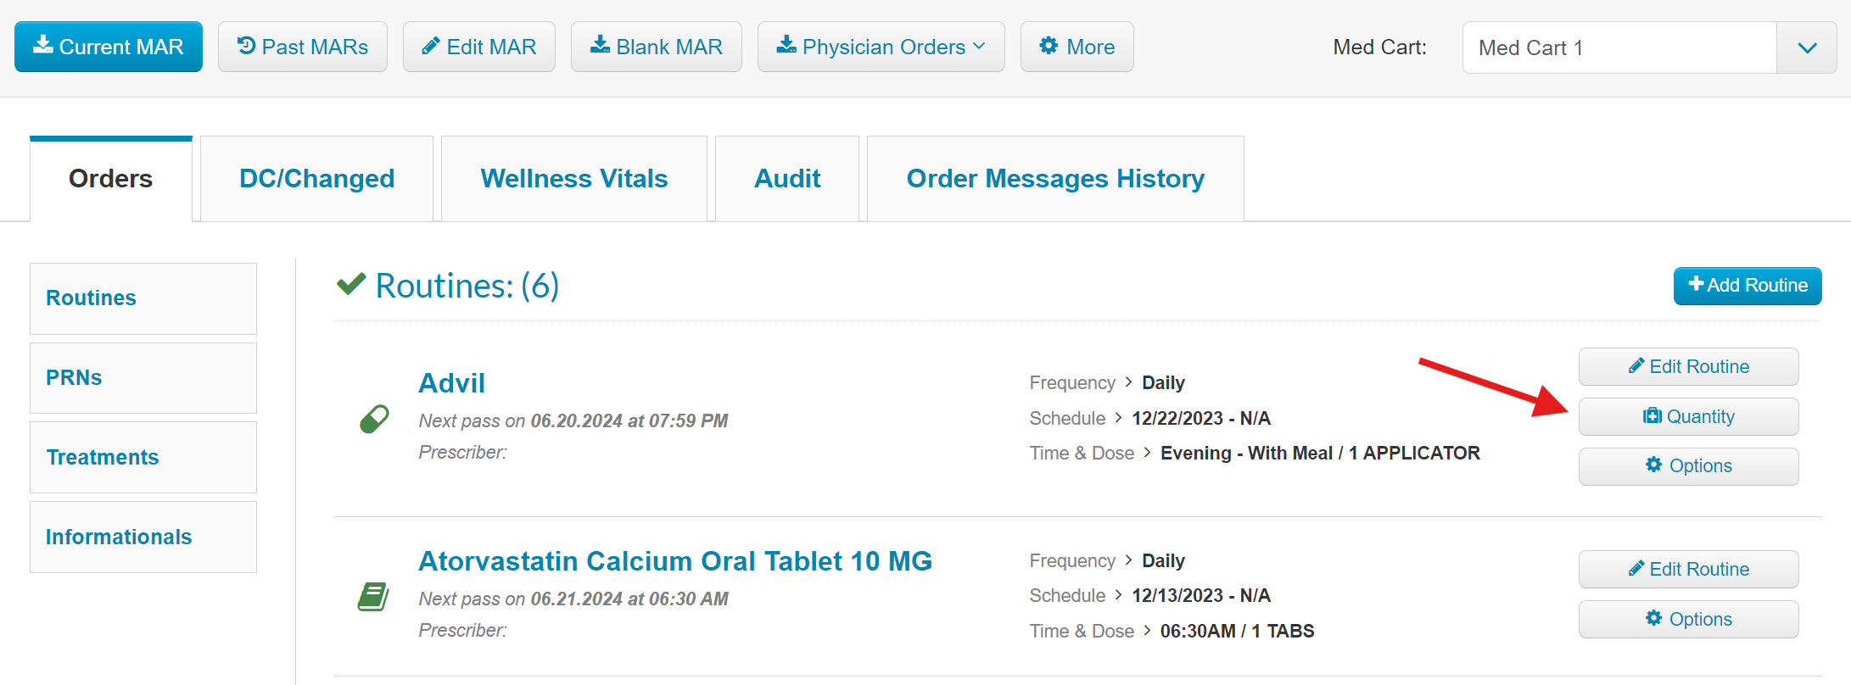This screenshot has height=685, width=1851.
Task: Switch to the Wellness Vitals tab
Action: pos(574,179)
